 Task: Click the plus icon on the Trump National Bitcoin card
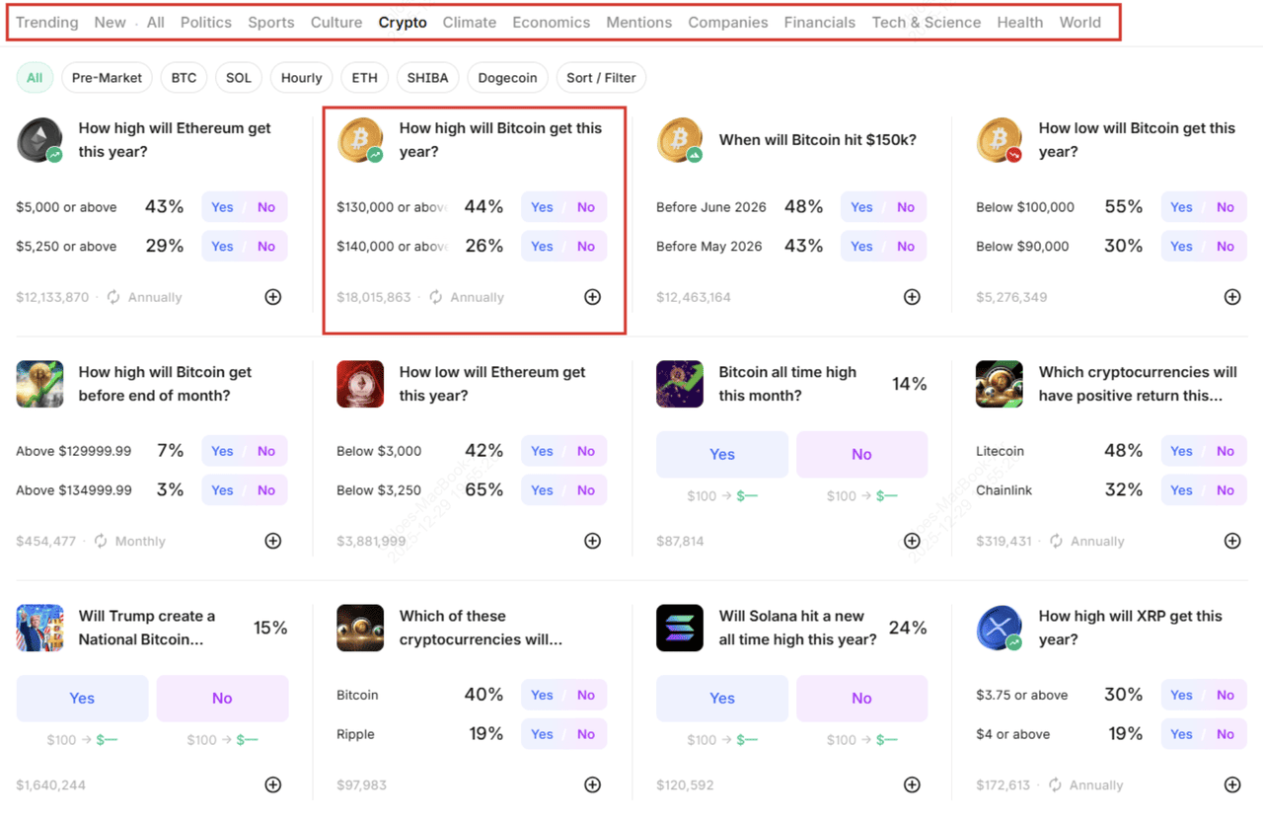[x=272, y=784]
